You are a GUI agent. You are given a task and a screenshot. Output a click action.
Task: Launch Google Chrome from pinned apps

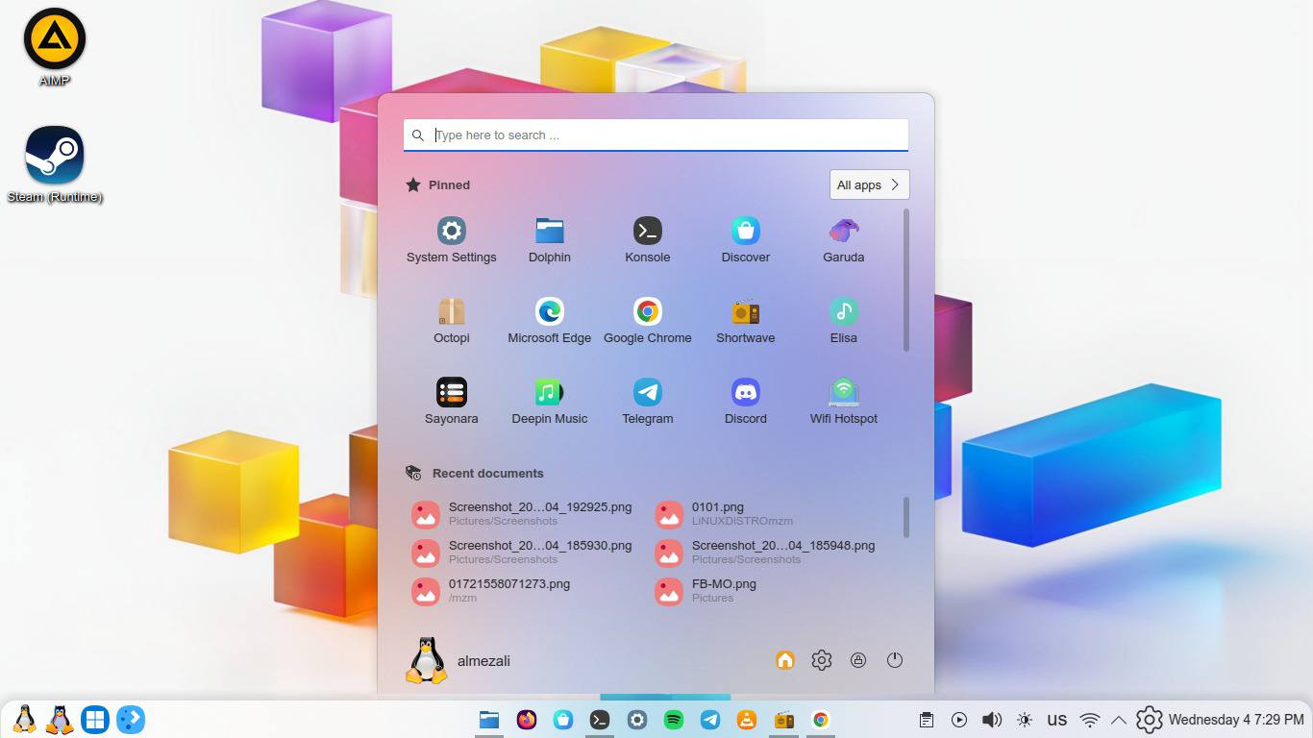tap(647, 321)
